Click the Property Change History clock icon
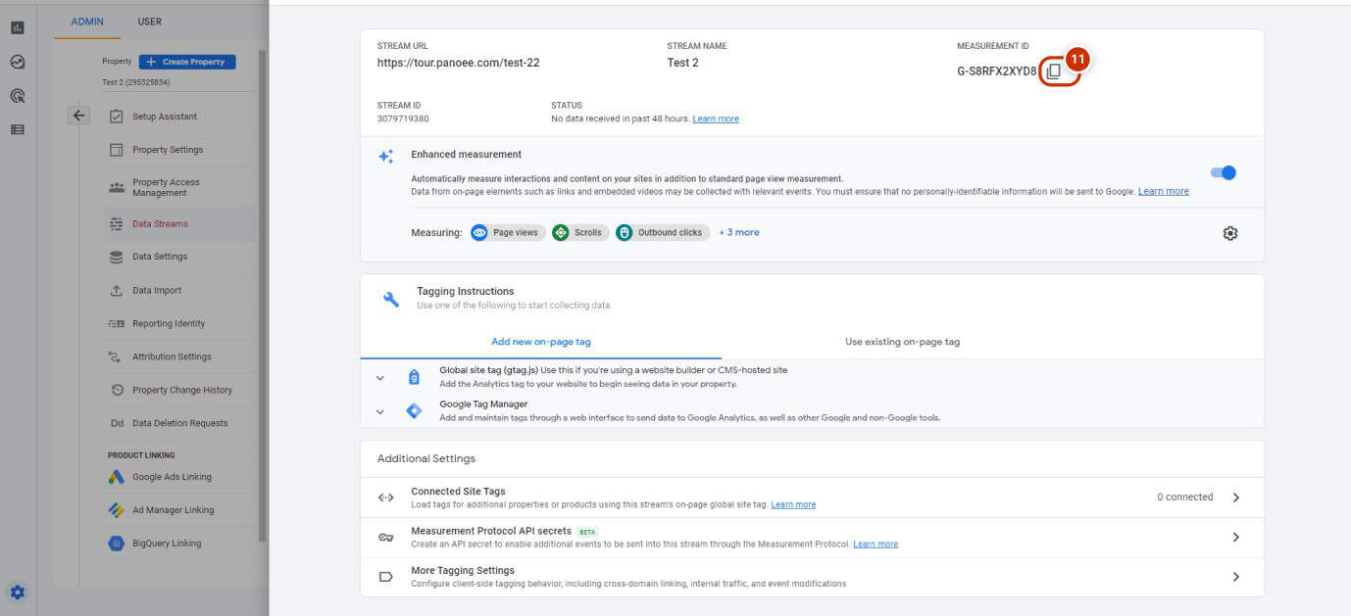Screen dimensions: 1351x616 [x=117, y=390]
